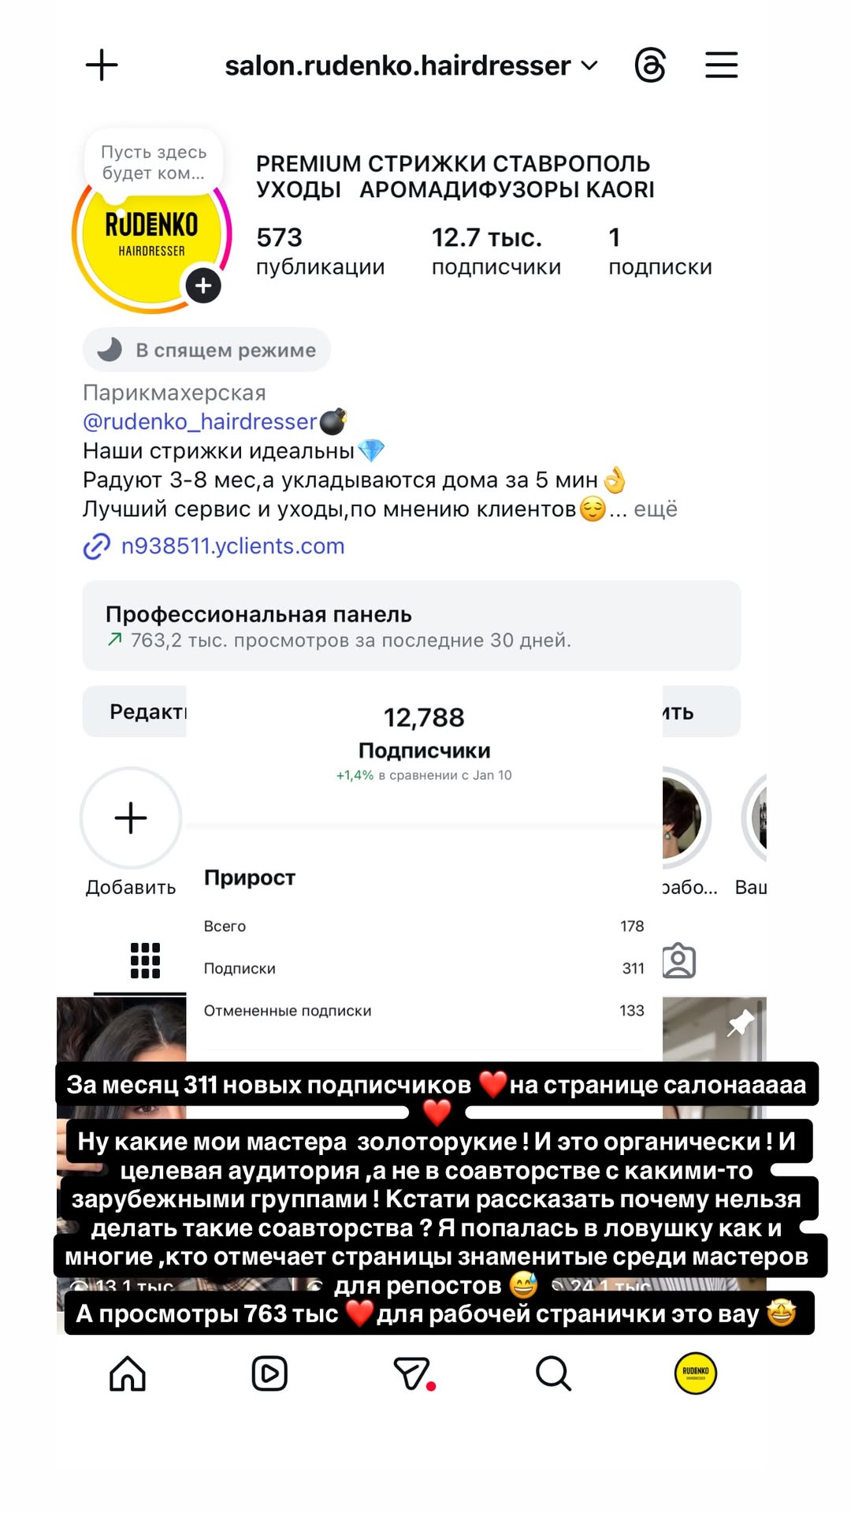Tap the plus badge on profile picture
Screen dimensions: 851x1513
[203, 285]
